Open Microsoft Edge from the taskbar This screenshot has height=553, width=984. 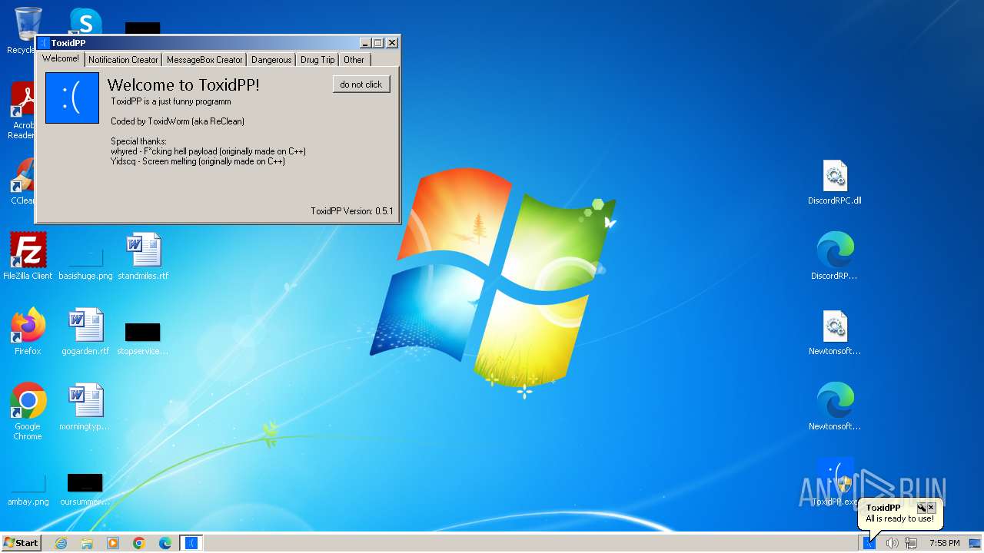click(165, 543)
